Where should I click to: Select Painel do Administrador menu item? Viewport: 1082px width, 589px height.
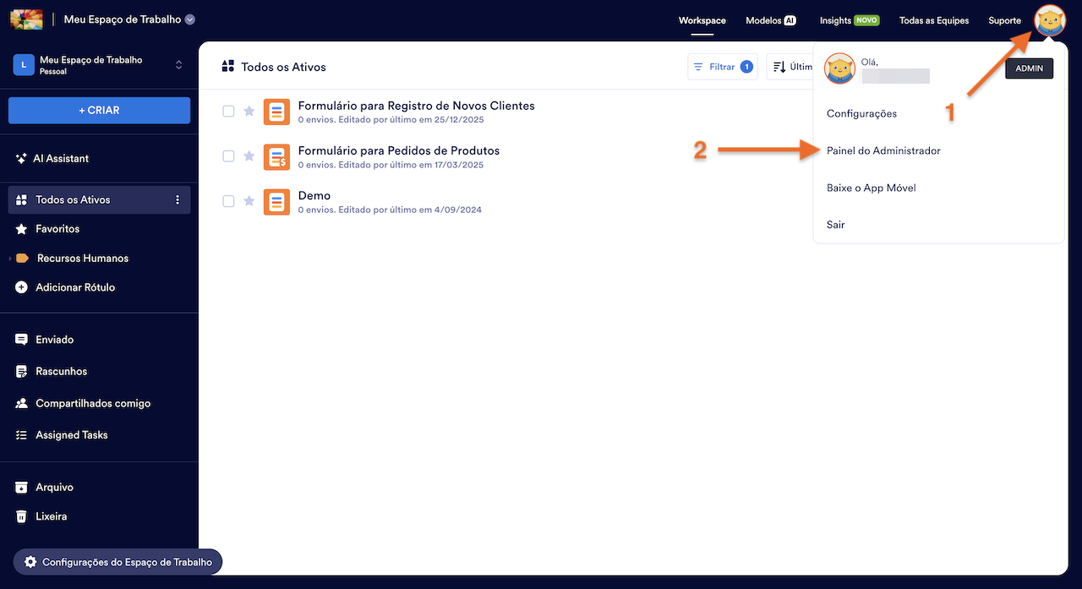point(883,150)
